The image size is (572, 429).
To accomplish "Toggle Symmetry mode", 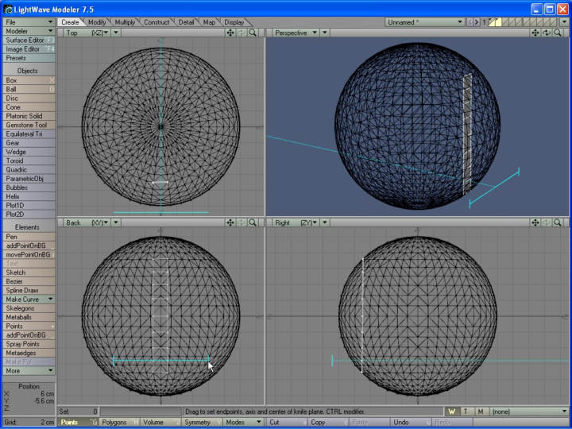I will [202, 422].
